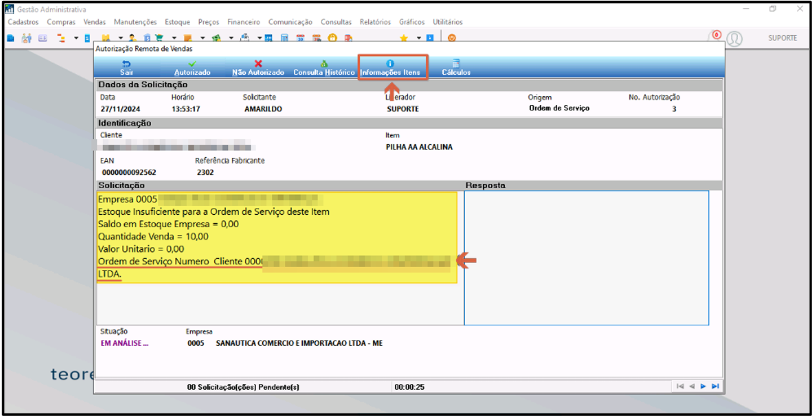Click the yellow star favorites icon
812x416 pixels.
404,38
